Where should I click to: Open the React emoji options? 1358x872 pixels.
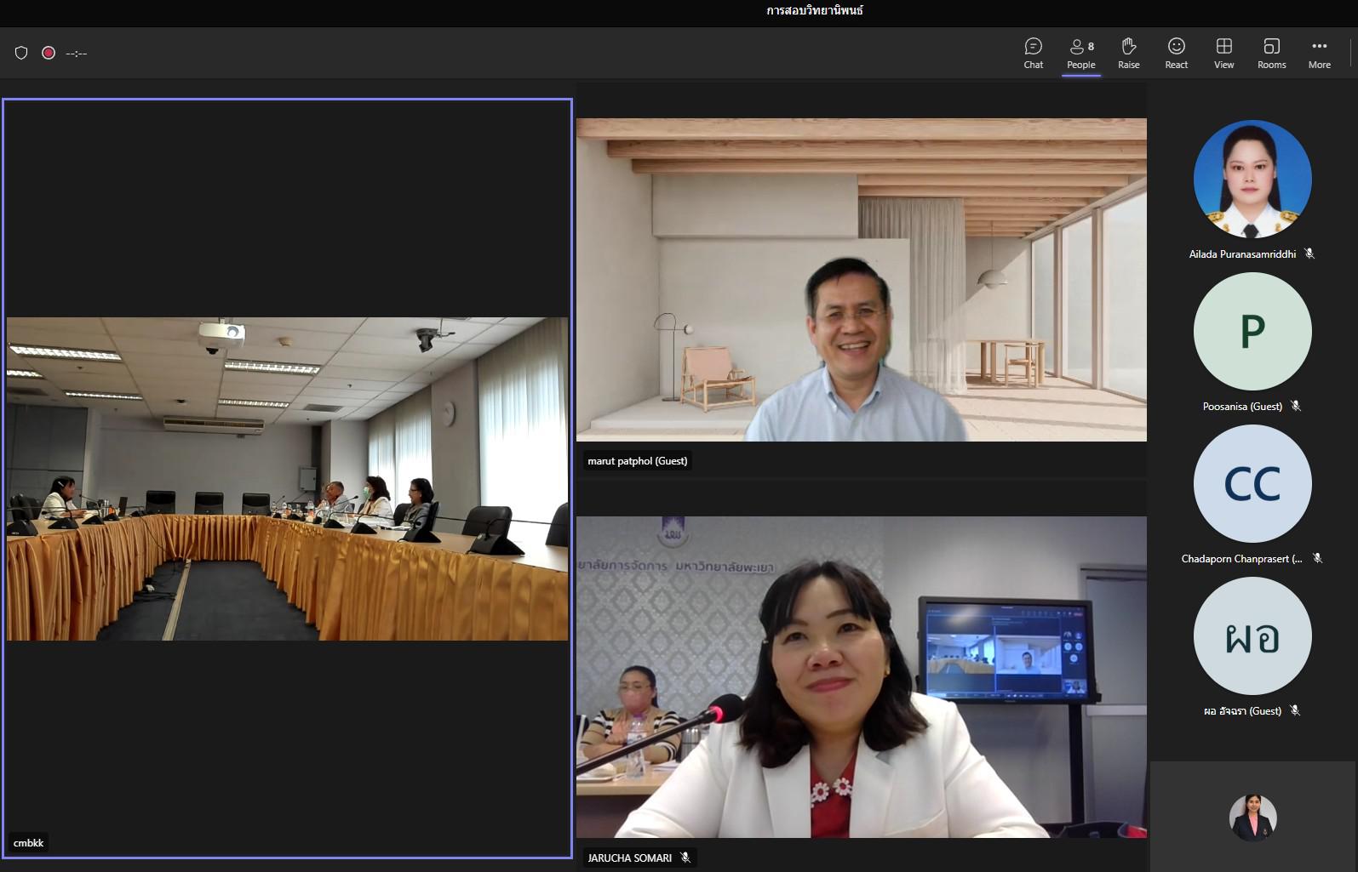[x=1176, y=53]
